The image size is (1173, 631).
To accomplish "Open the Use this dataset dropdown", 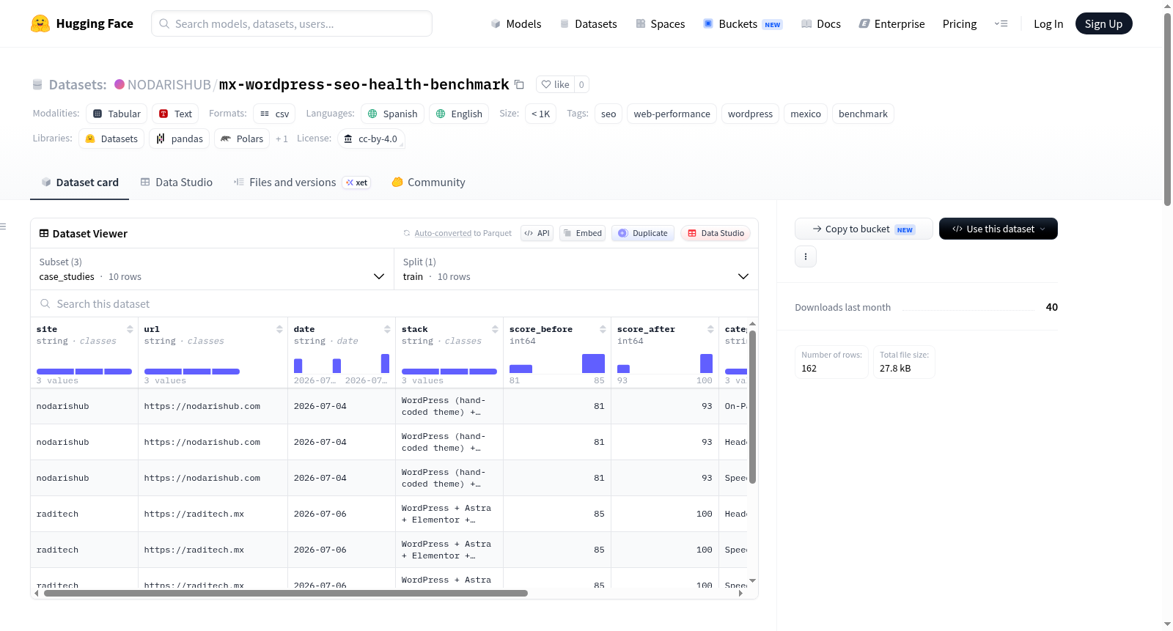I will [x=999, y=229].
